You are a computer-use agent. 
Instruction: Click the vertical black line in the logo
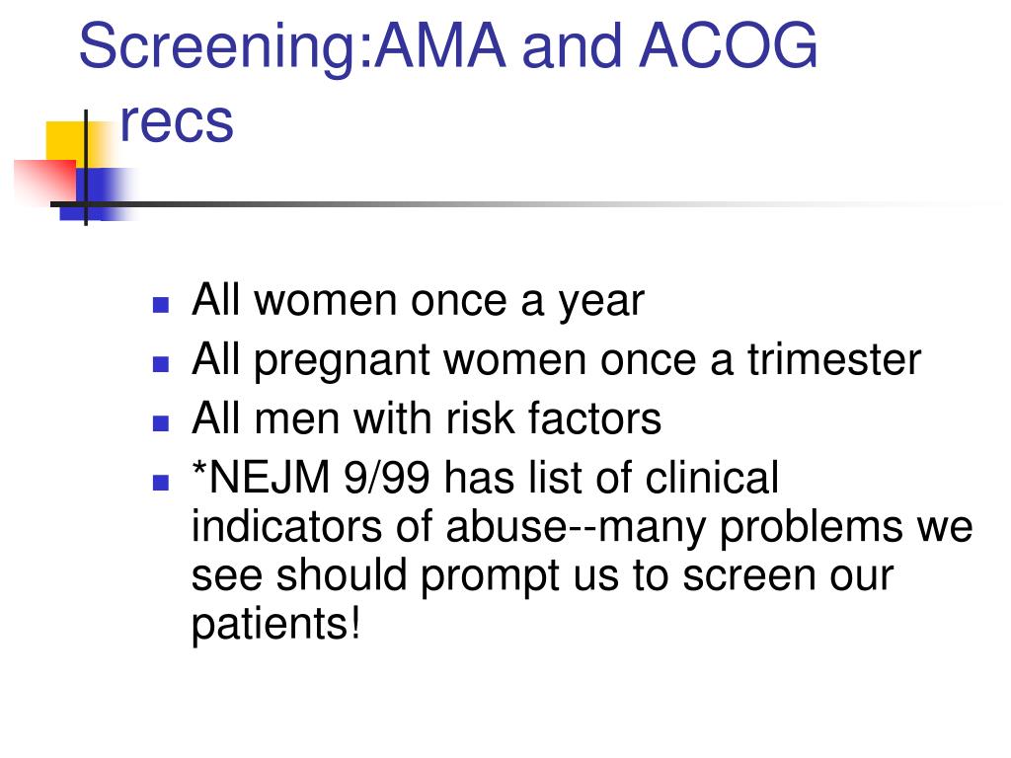pyautogui.click(x=86, y=168)
